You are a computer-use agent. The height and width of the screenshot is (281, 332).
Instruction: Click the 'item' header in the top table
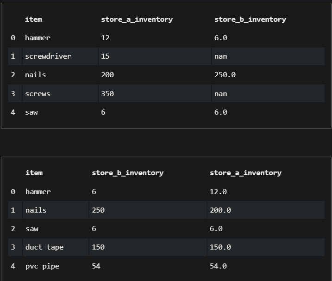(33, 19)
